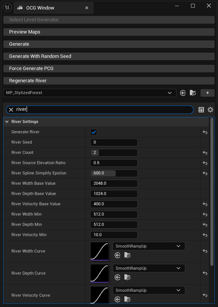This screenshot has width=218, height=307.
Task: Click the River Velocity Min field
Action: coord(114,235)
